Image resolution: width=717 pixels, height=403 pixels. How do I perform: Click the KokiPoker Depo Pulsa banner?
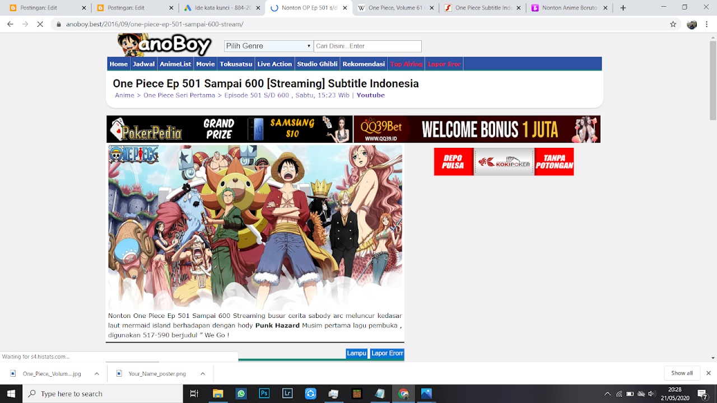(x=504, y=162)
